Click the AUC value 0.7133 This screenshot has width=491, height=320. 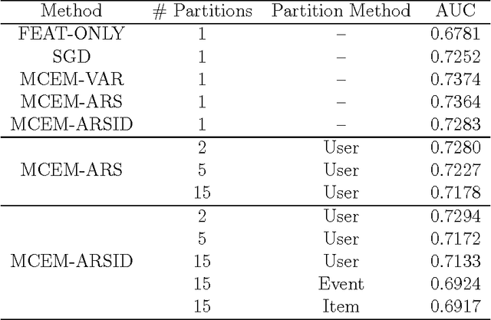click(455, 262)
